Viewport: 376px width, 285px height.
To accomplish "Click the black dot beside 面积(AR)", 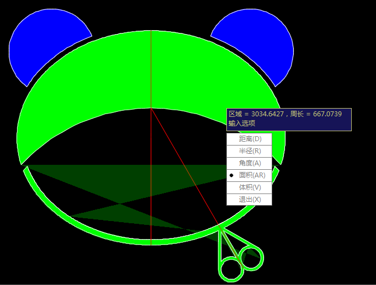I will [232, 175].
